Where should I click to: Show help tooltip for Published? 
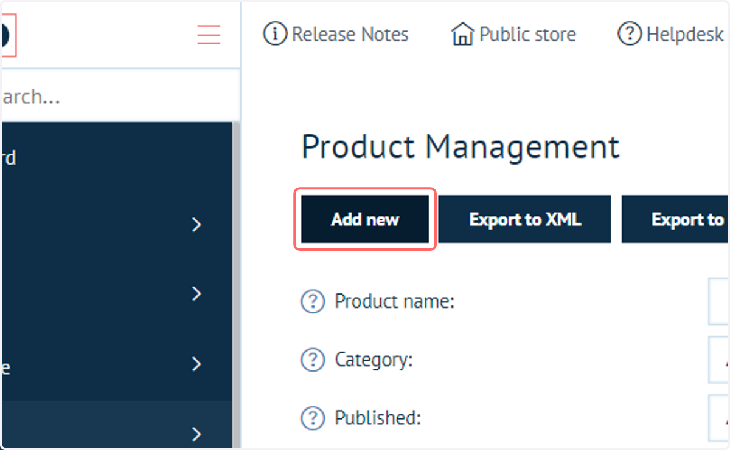[x=313, y=418]
